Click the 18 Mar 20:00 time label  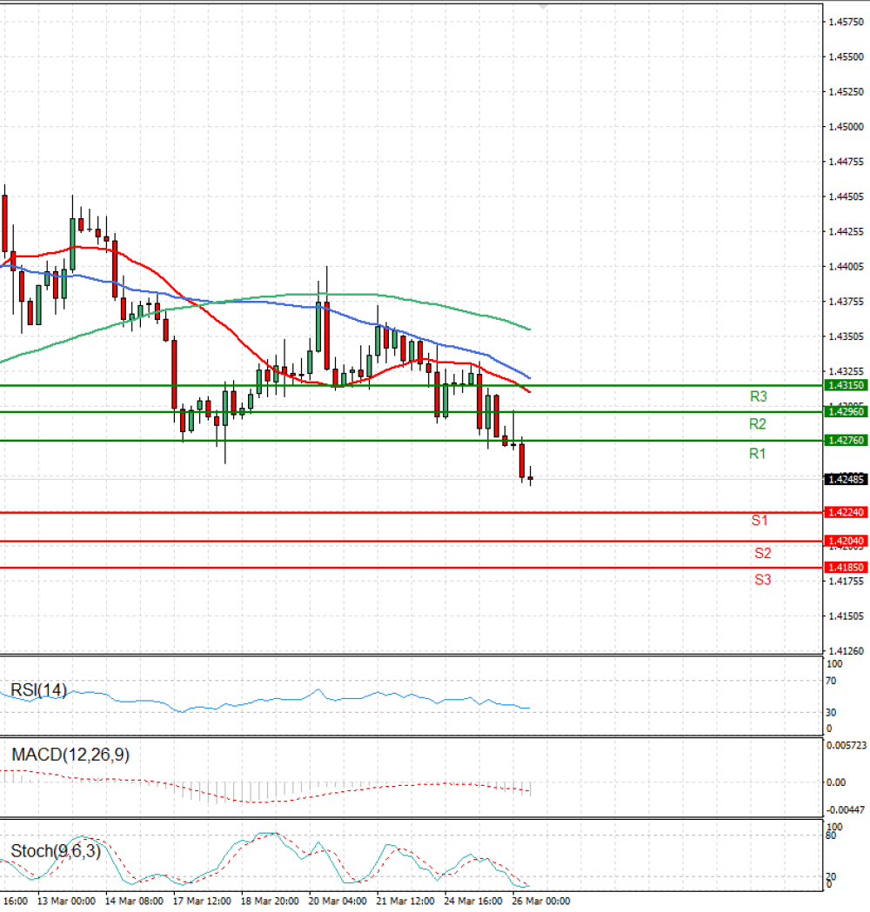click(270, 901)
